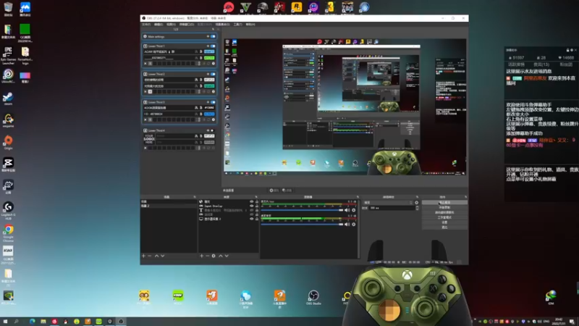579x326 pixels.
Task: Click the X clear icon in Lower Third 2 slots row
Action: click(x=145, y=92)
